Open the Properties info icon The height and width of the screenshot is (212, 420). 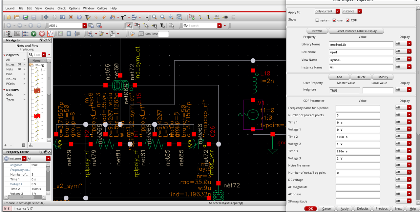coord(79,17)
